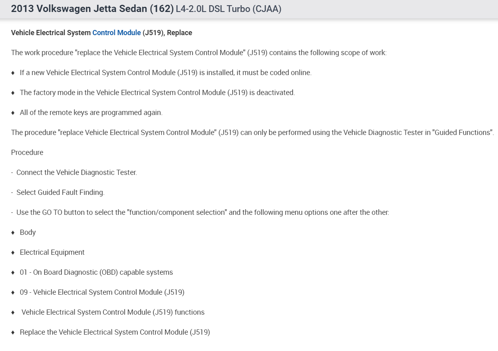Click the "Guided Functions" sentence about the Diagnostic Tester
This screenshot has width=498, height=351.
click(x=252, y=133)
